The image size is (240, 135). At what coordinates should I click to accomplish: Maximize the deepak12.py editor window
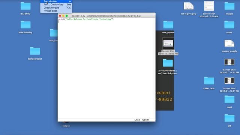click(67, 16)
